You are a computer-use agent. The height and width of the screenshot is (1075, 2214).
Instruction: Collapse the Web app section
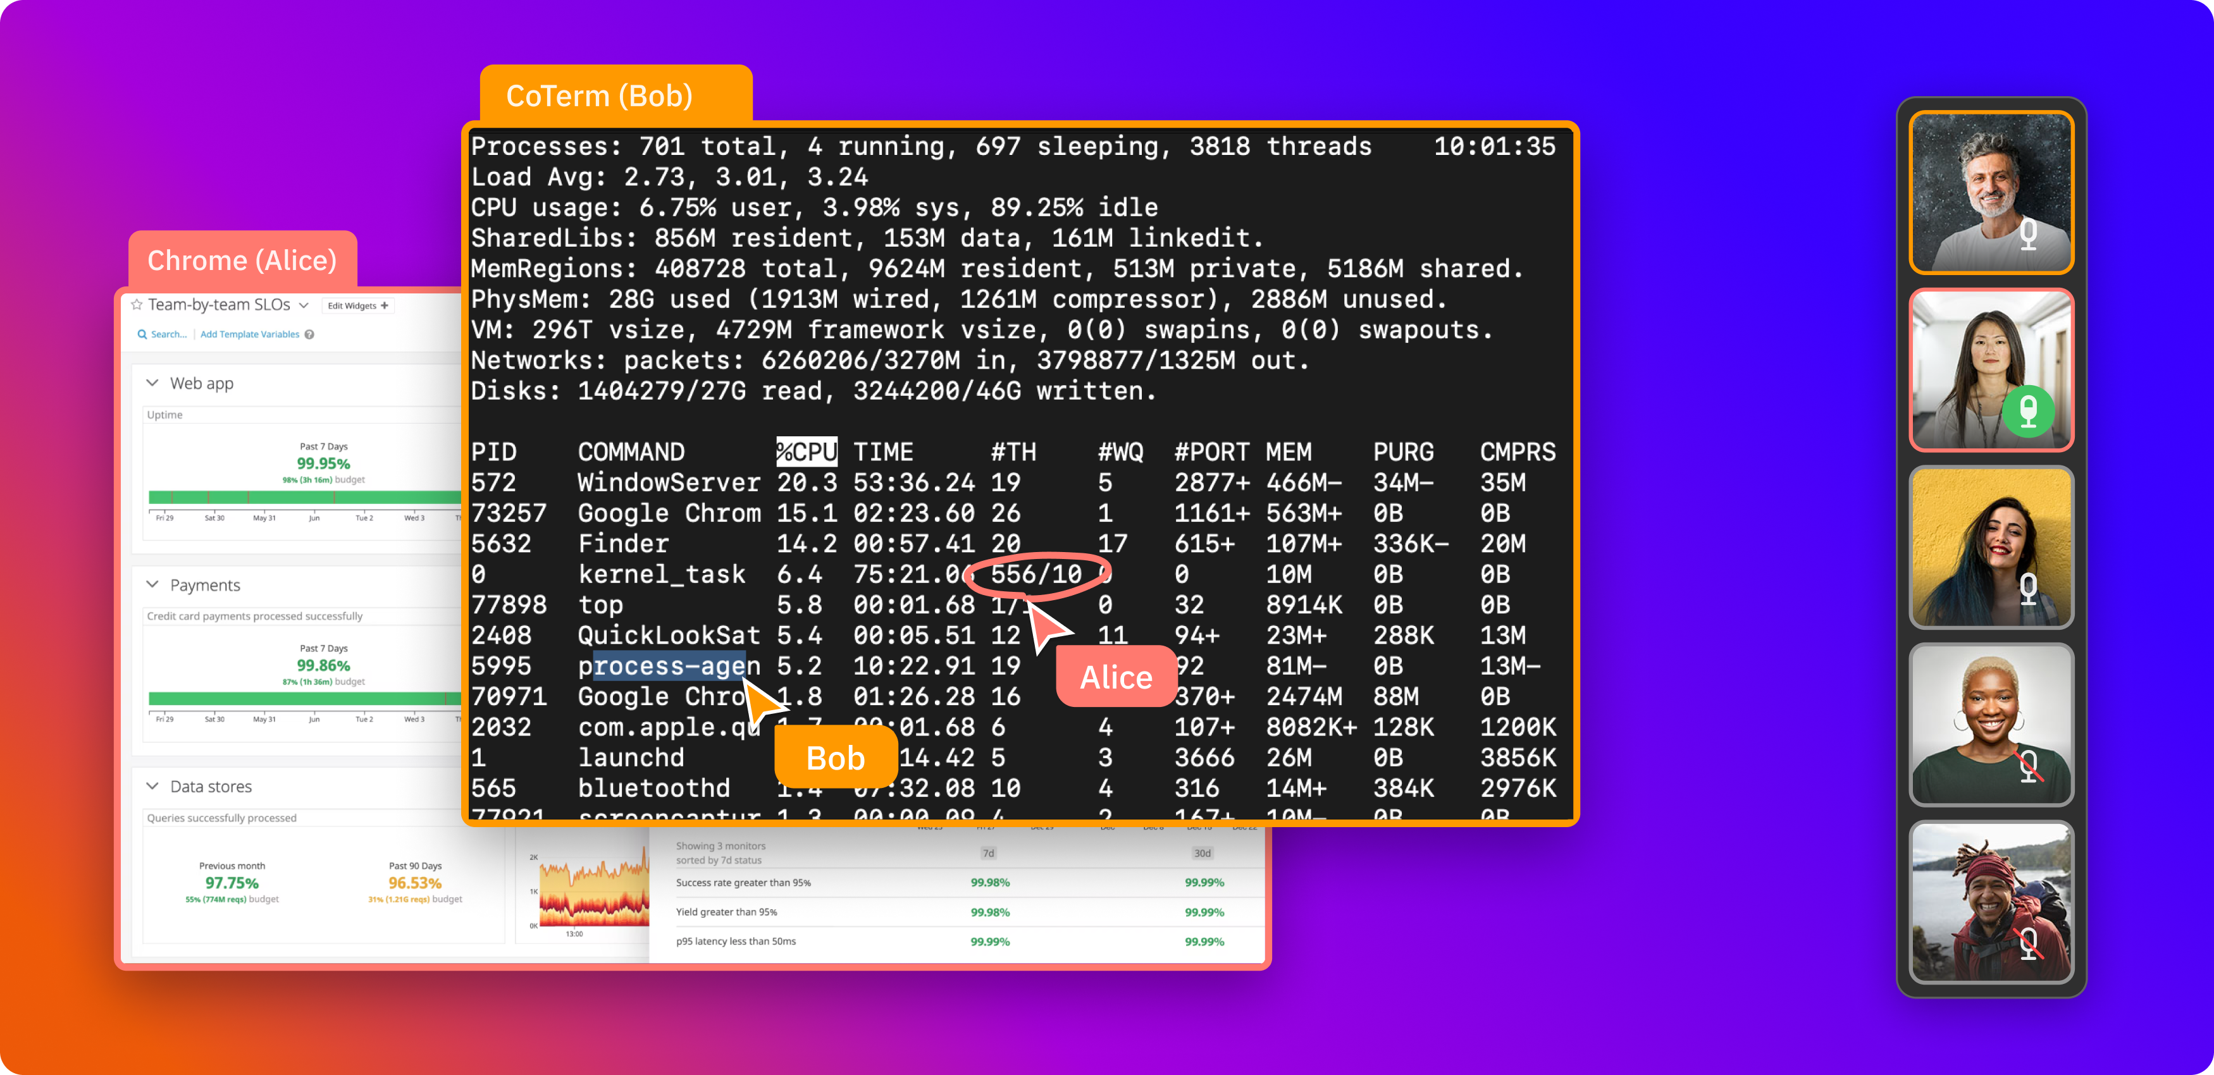pos(152,383)
